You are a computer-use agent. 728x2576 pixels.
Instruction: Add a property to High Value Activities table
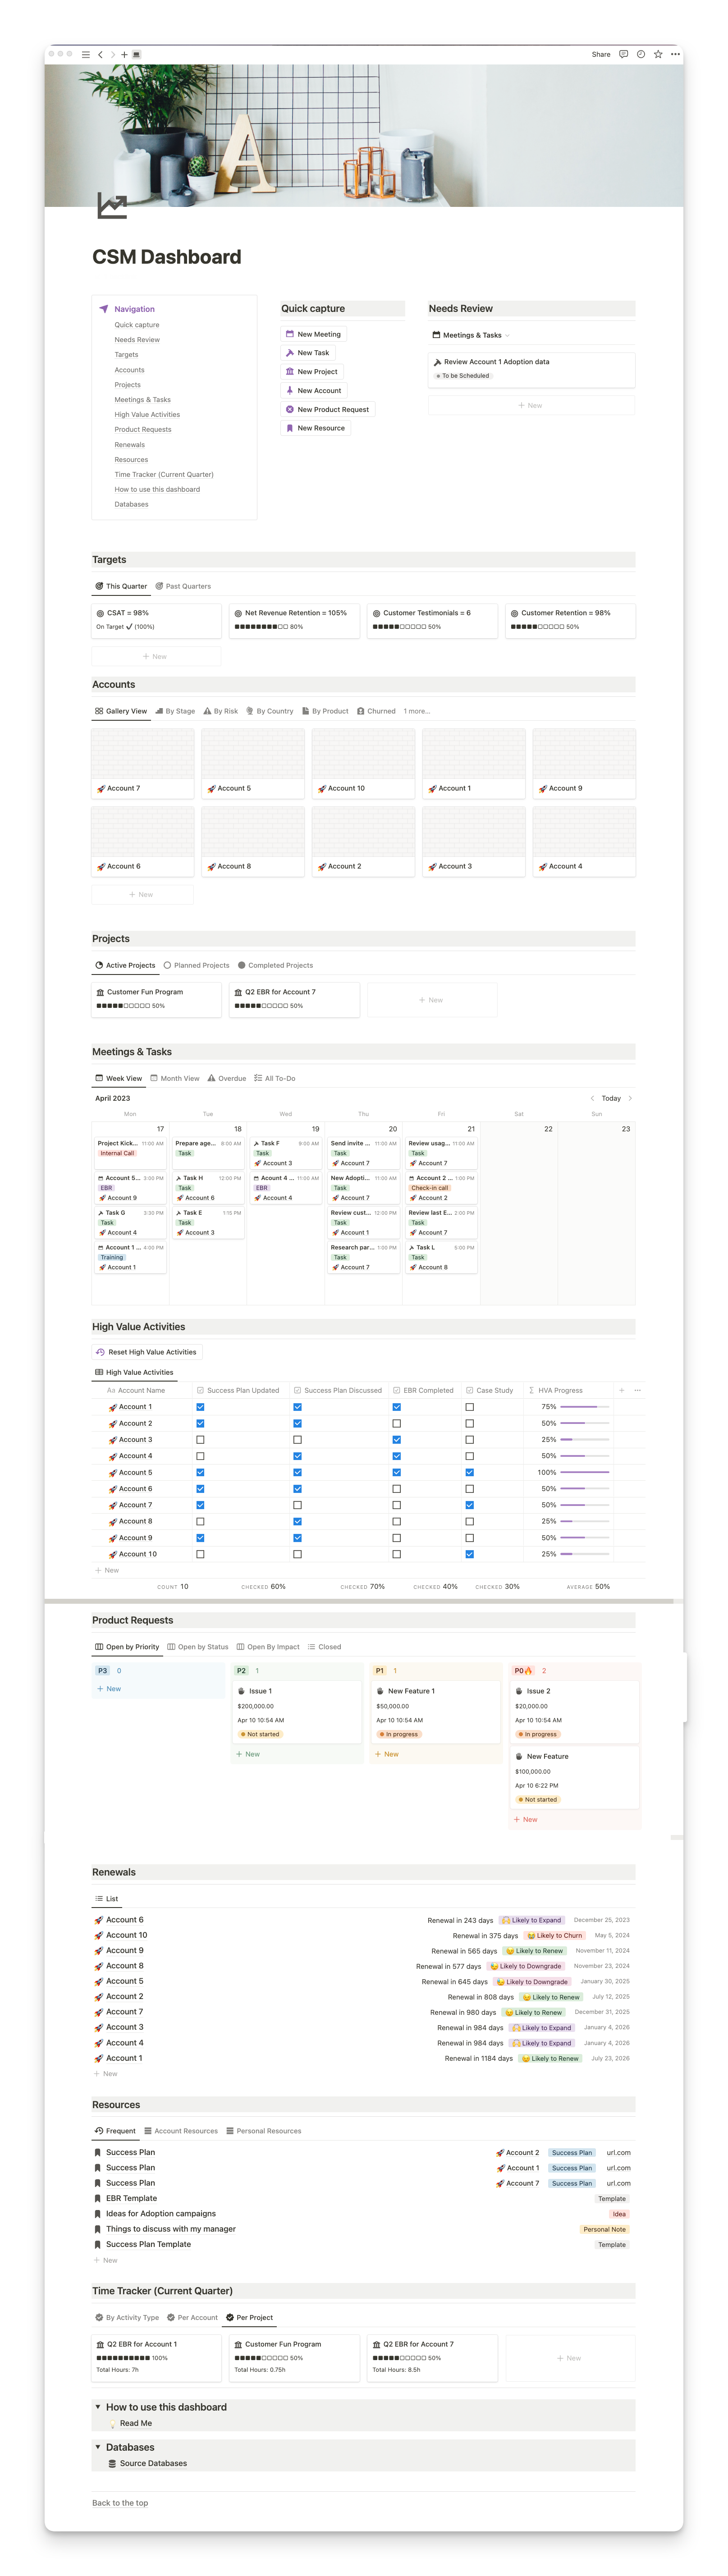tap(622, 1390)
